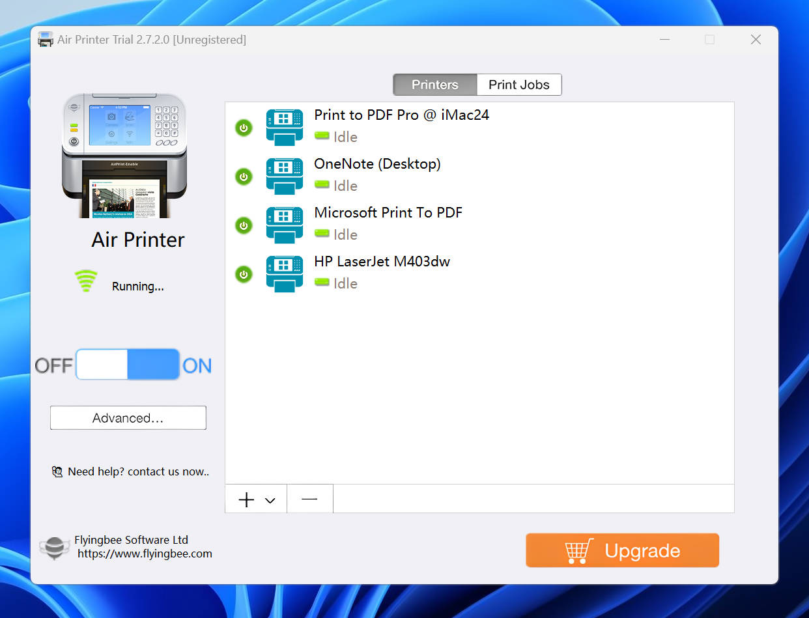Select the Print to PDF Pro @ iMac24 name
This screenshot has height=618, width=809.
click(x=402, y=115)
